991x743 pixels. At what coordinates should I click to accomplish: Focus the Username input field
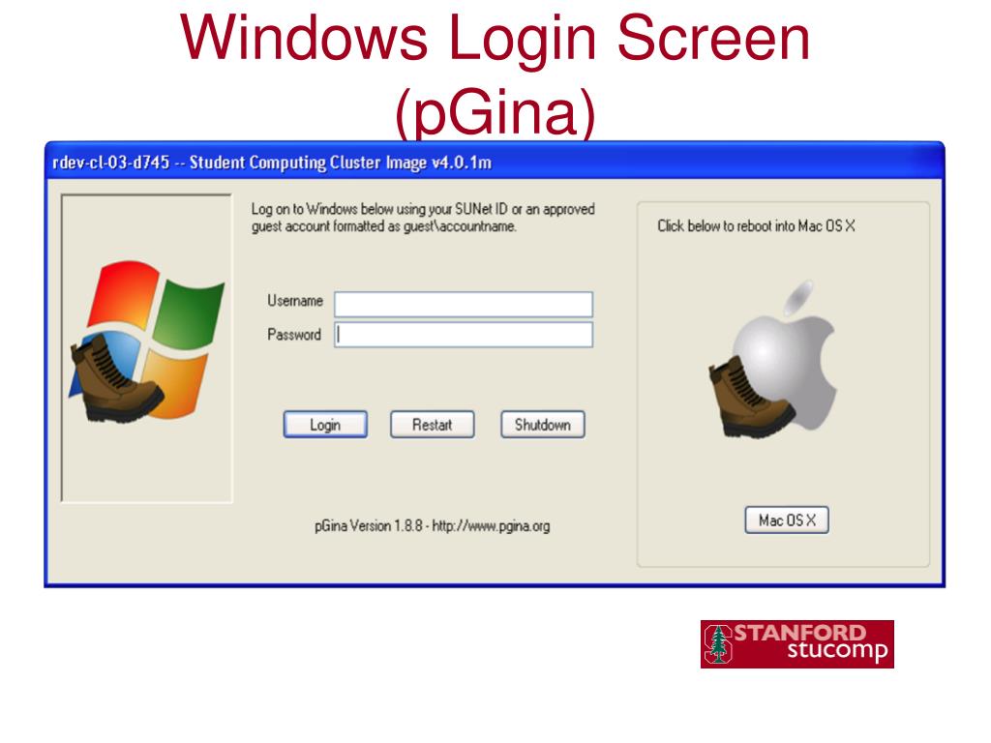(x=464, y=305)
